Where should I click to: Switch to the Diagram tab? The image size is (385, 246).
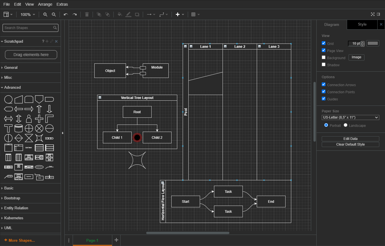pos(332,25)
